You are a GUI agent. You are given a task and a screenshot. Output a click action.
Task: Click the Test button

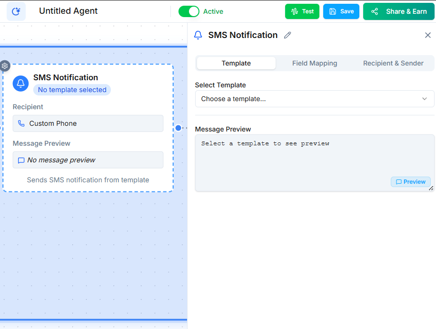coord(302,11)
